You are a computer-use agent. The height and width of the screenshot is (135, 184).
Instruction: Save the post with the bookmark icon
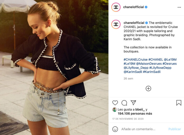pos(179,103)
